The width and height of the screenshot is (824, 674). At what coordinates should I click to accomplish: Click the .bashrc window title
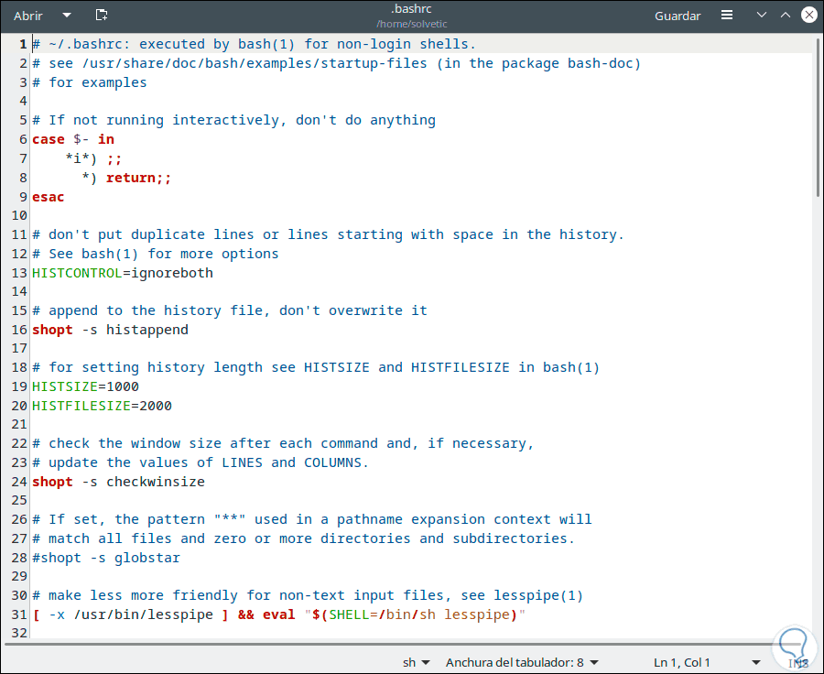411,9
